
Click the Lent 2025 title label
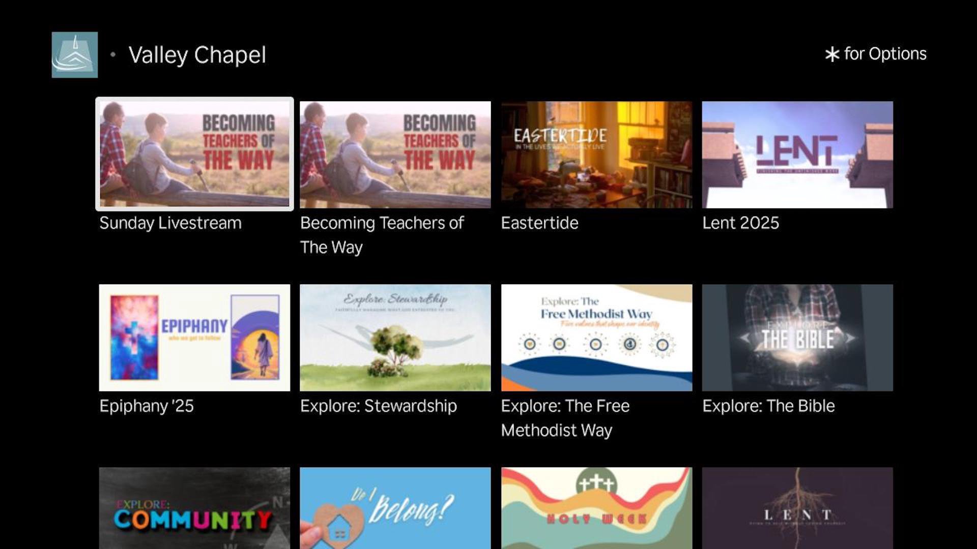point(740,223)
